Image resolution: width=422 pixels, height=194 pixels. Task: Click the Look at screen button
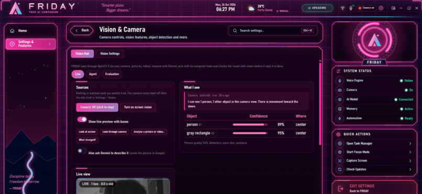87,132
